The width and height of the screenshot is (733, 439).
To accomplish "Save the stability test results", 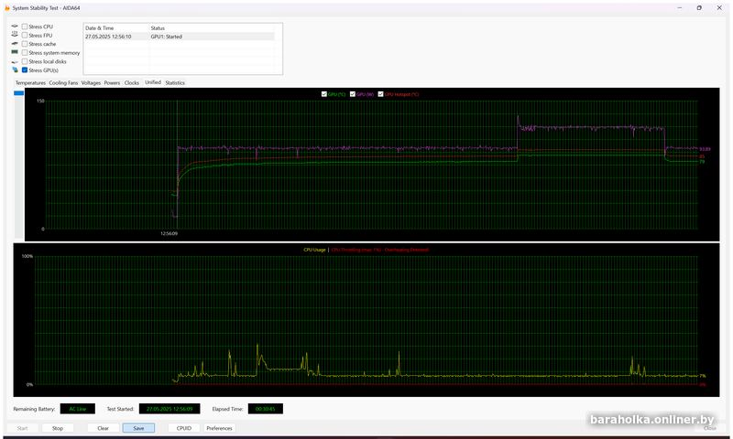I will [x=138, y=428].
